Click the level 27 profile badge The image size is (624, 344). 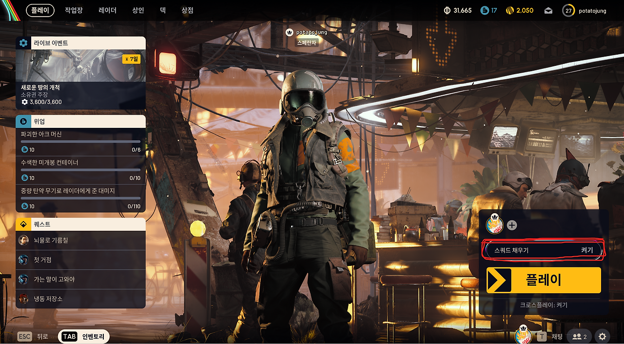pos(568,10)
